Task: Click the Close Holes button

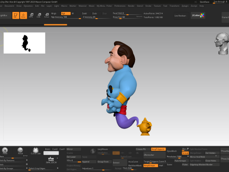Action: tap(212, 161)
